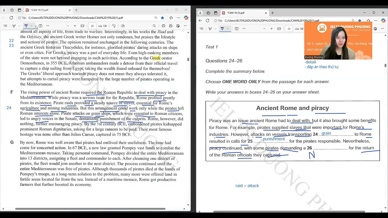This screenshot has height=218, width=388.
Task: Print the PDF from left window
Action: click(163, 26)
